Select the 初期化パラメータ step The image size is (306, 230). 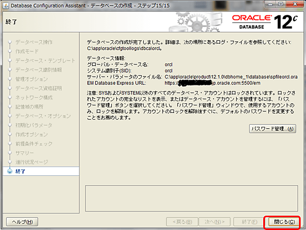tap(34, 125)
